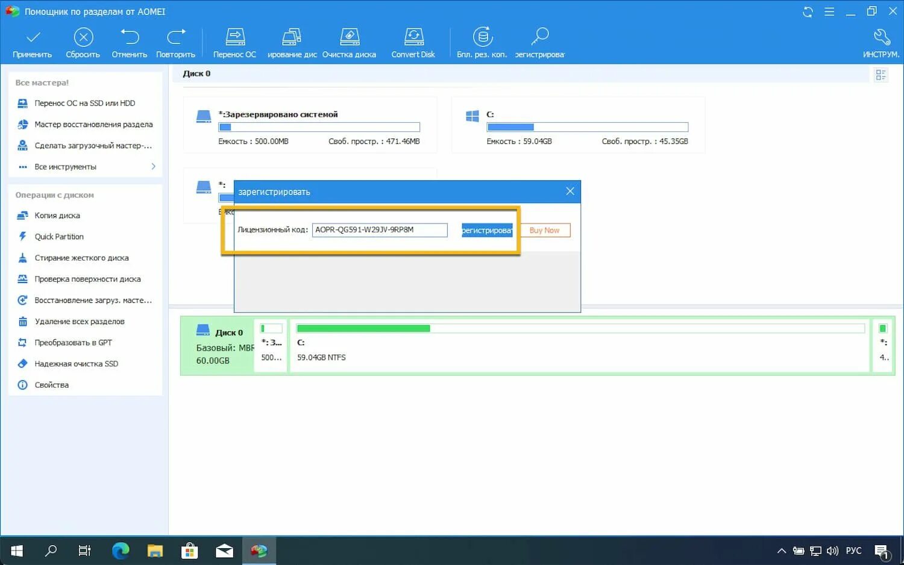Image resolution: width=904 pixels, height=565 pixels.
Task: Click the Отменить (Undo) toolbar icon
Action: tap(130, 43)
